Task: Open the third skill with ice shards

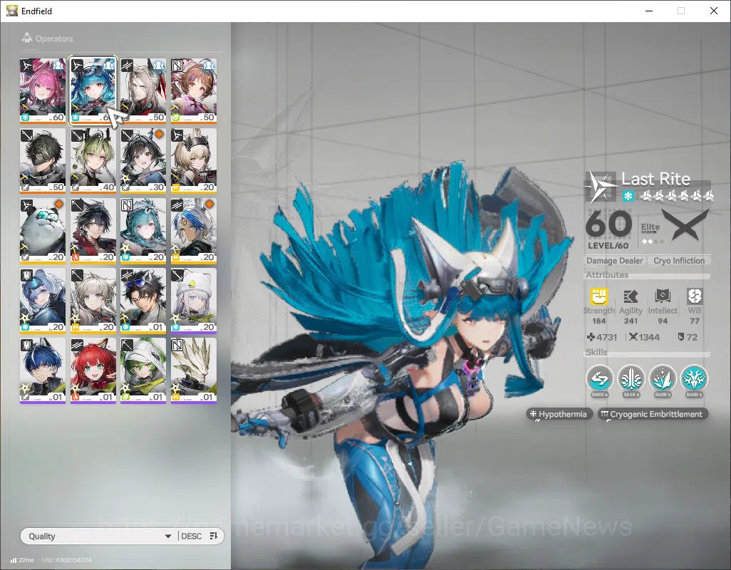Action: tap(663, 379)
